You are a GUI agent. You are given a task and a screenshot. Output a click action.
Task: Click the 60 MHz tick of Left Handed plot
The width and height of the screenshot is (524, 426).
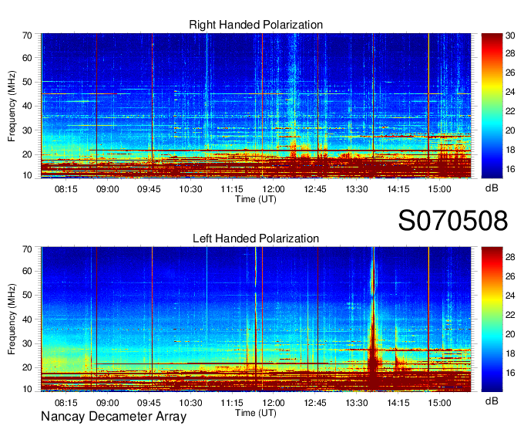(27, 271)
